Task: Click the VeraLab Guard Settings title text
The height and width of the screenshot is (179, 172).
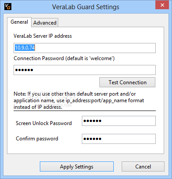Action: (x=86, y=7)
